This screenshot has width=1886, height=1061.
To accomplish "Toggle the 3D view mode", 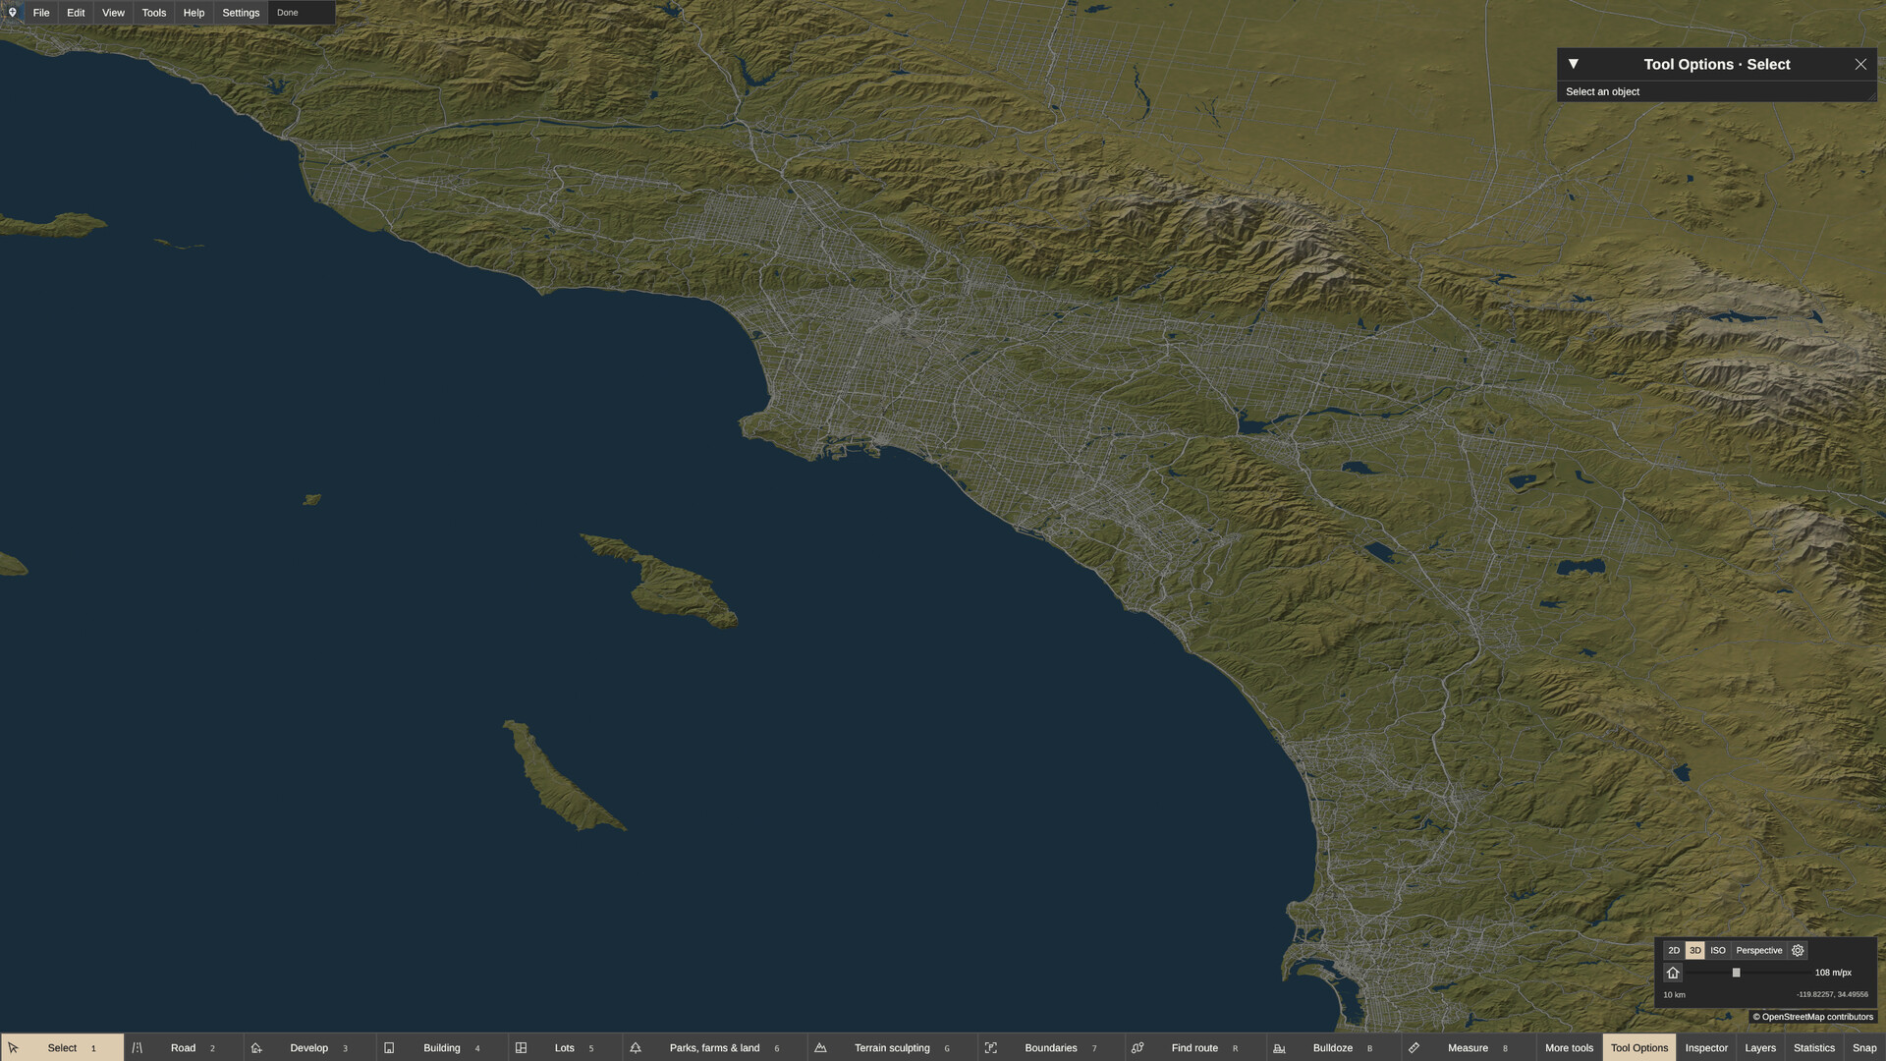I will click(1695, 950).
